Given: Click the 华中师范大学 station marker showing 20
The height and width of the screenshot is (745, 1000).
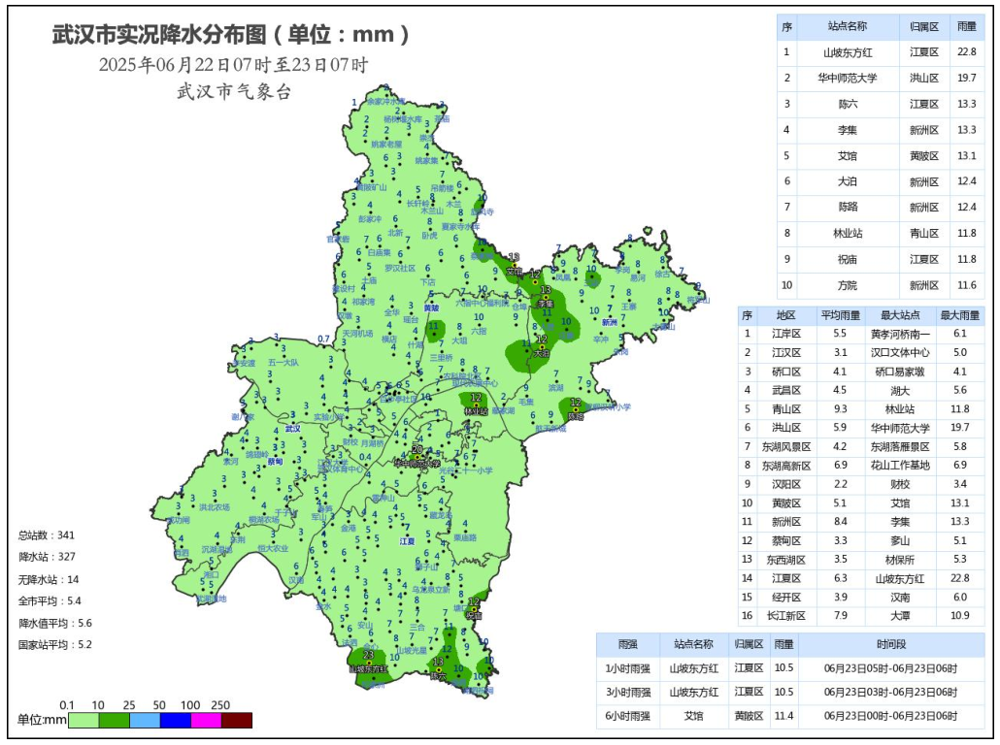Looking at the screenshot, I should click(x=417, y=457).
